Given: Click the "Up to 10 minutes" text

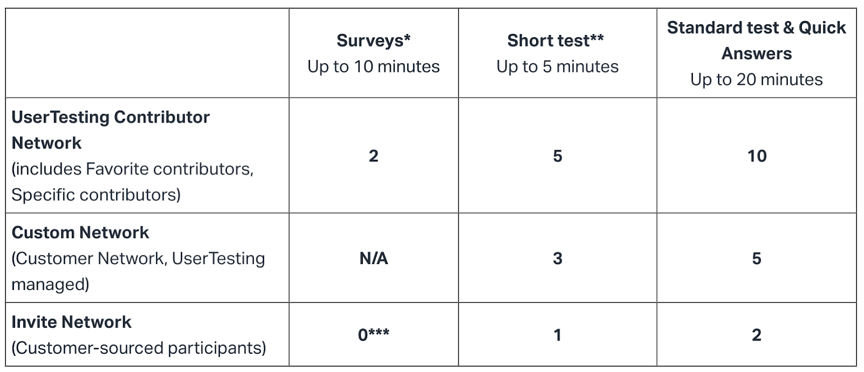Looking at the screenshot, I should point(373,66).
